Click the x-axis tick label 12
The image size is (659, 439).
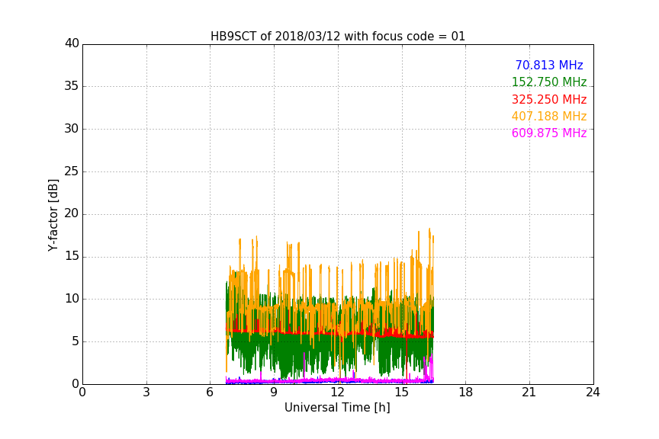pyautogui.click(x=338, y=393)
